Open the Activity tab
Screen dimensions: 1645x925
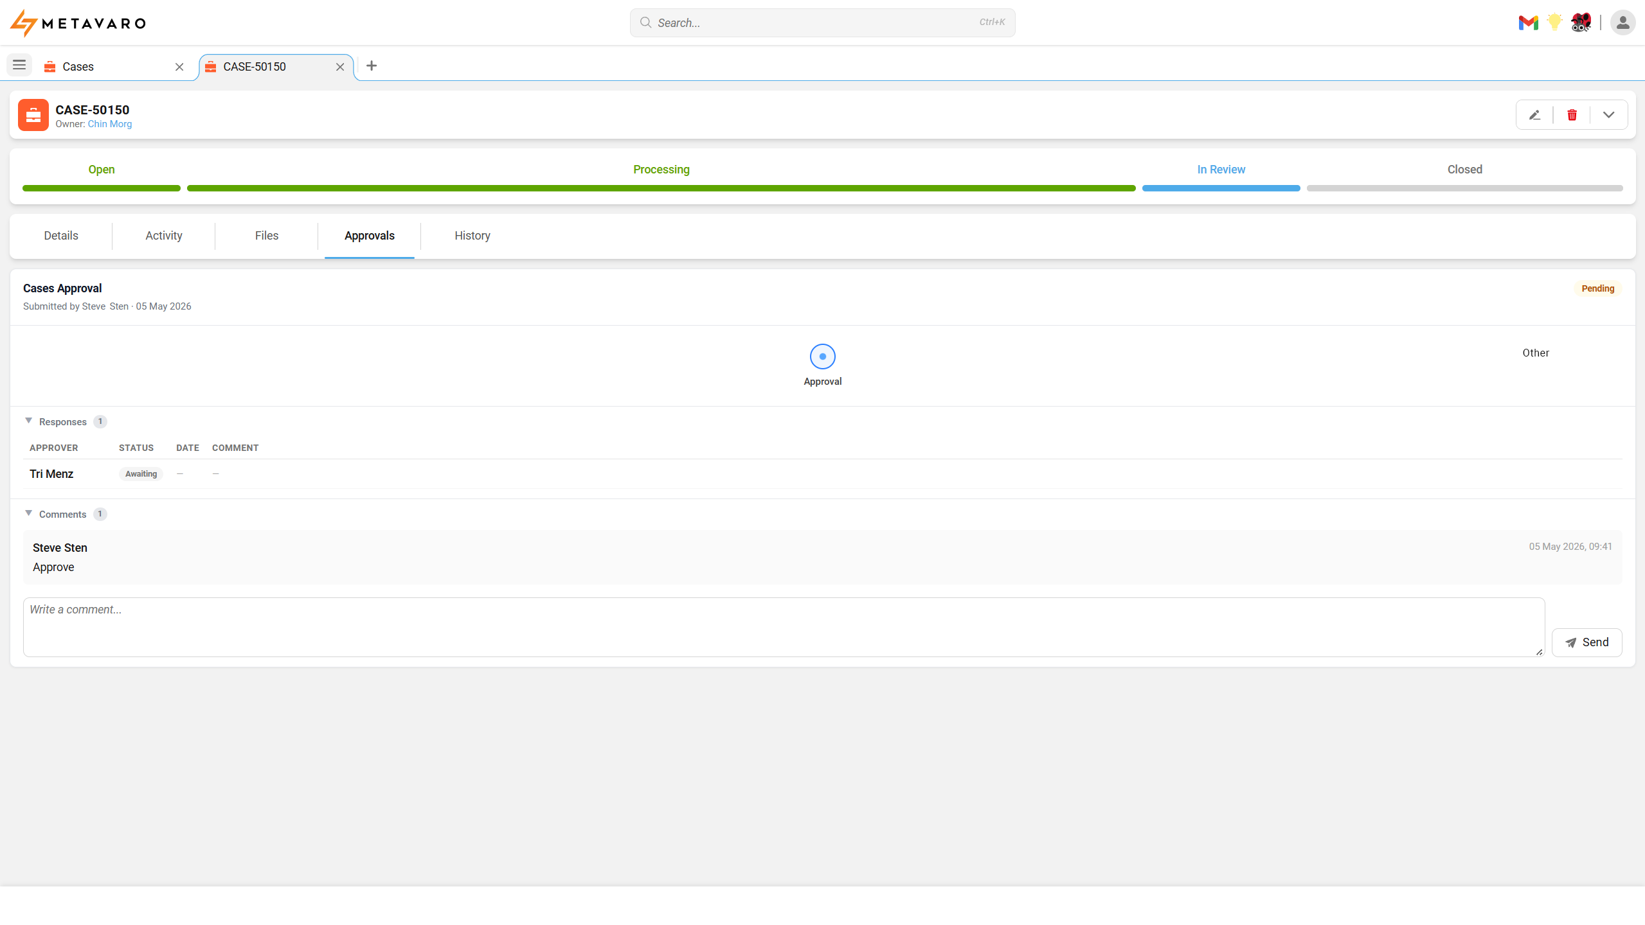point(164,236)
